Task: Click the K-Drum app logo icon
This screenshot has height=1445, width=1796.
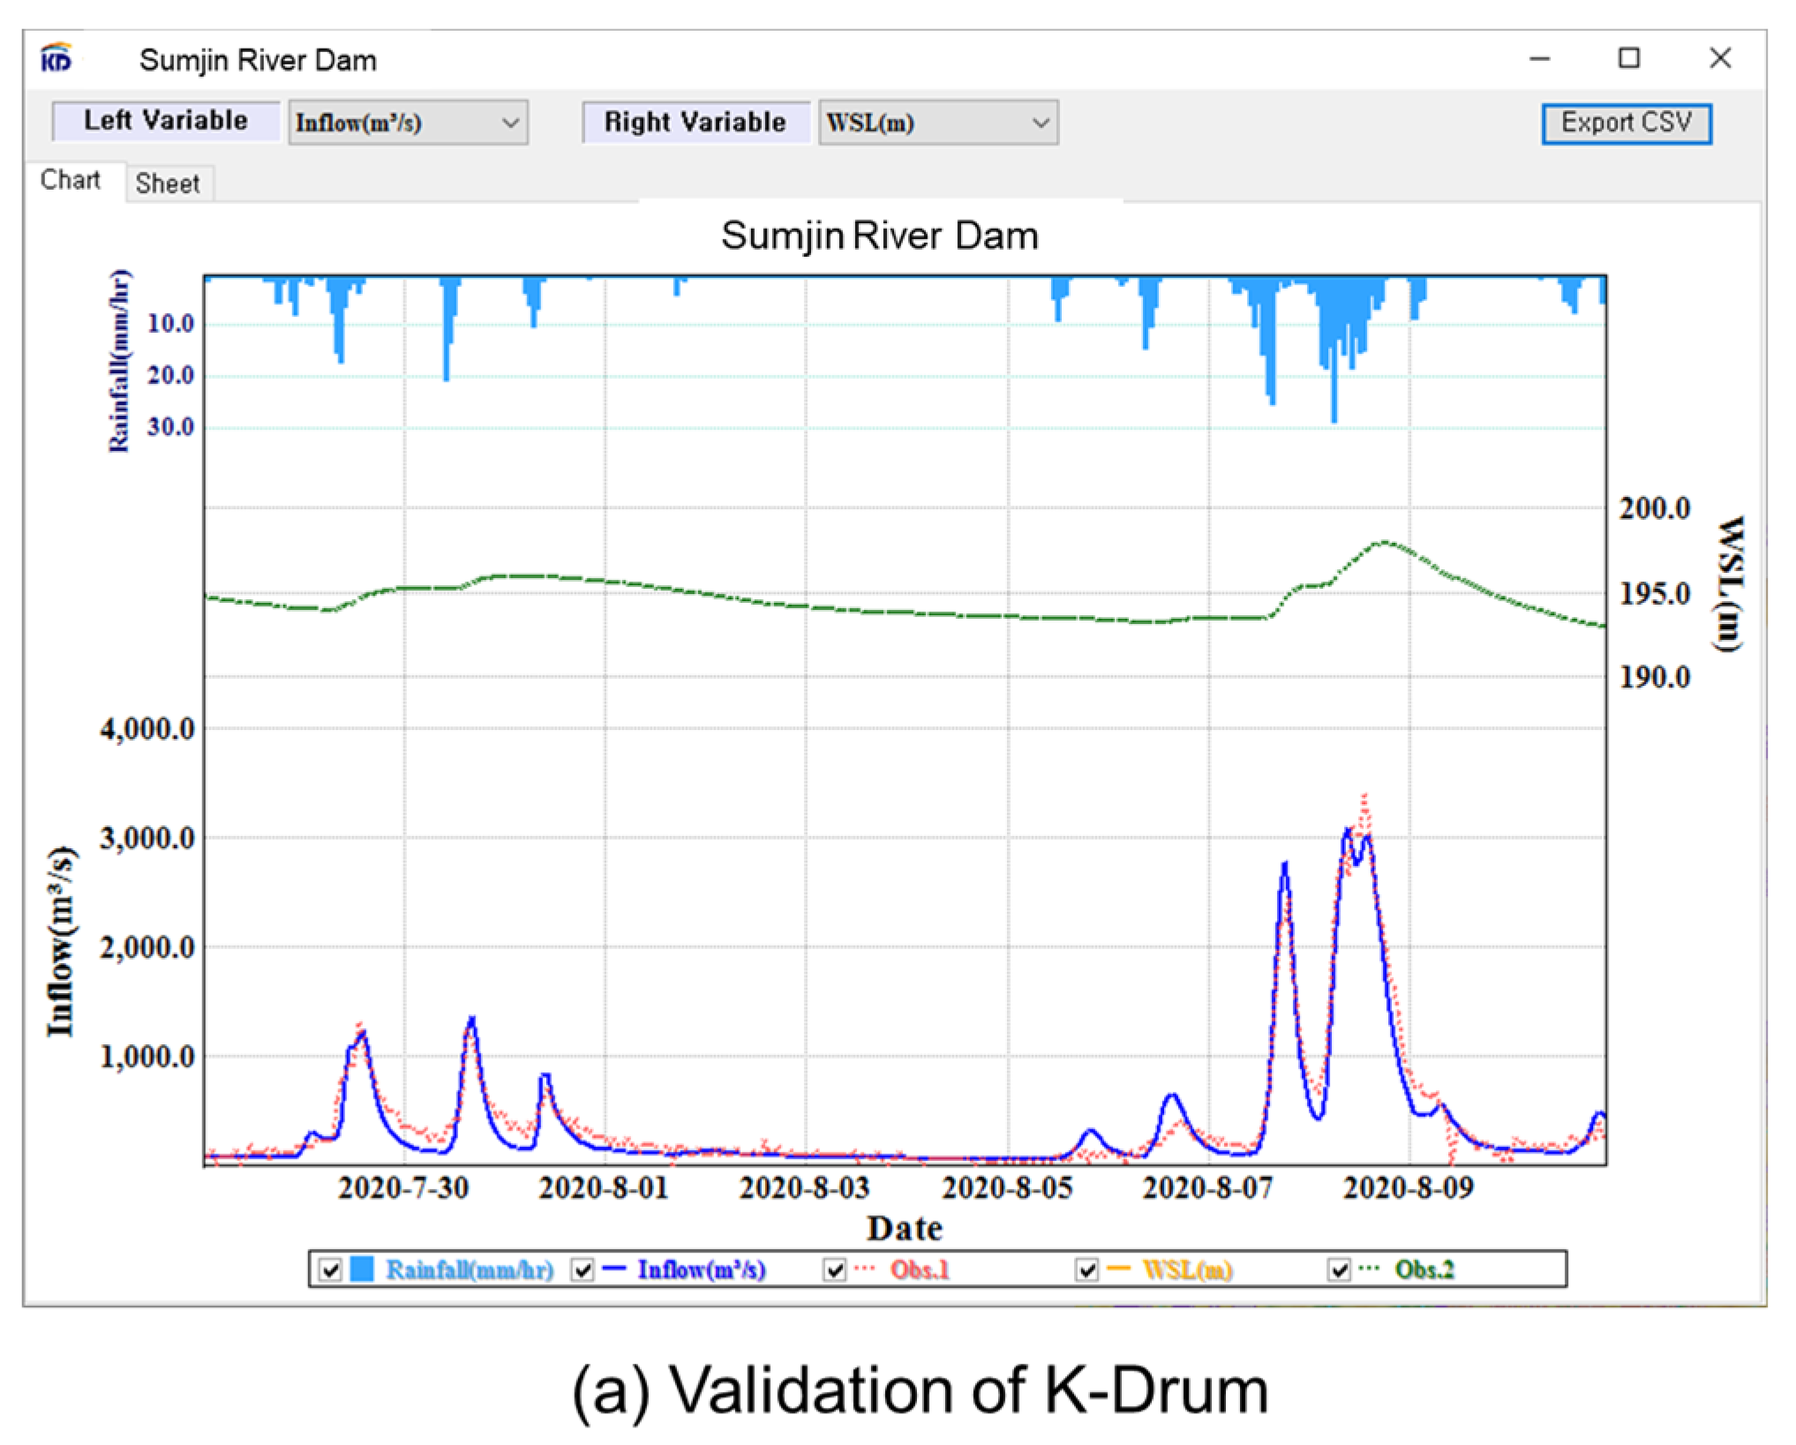Action: tap(56, 58)
